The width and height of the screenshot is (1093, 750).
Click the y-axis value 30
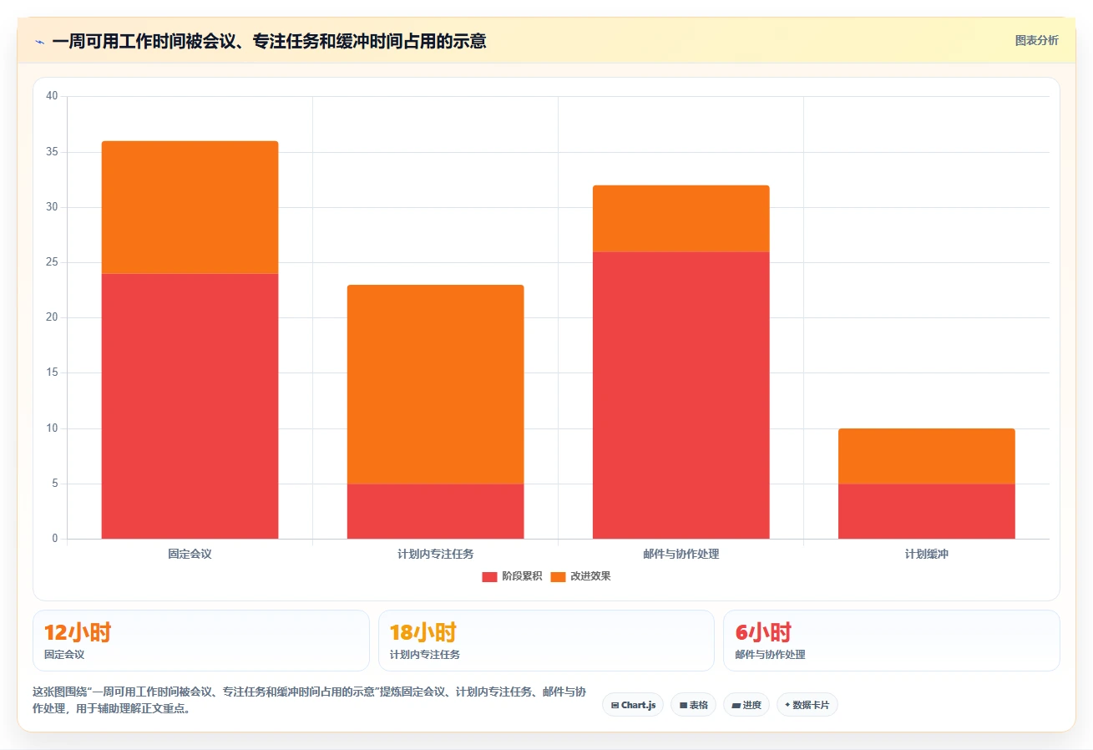(x=52, y=207)
